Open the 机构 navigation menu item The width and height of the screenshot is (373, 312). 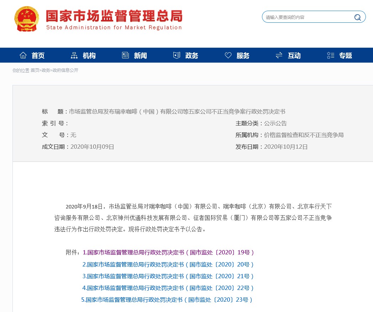89,55
